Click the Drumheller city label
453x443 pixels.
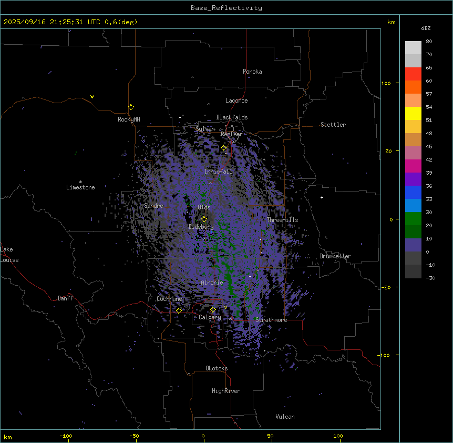pos(335,256)
